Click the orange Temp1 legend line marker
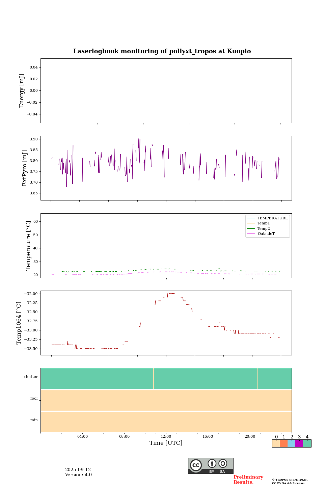324x486 pixels. pos(251,223)
